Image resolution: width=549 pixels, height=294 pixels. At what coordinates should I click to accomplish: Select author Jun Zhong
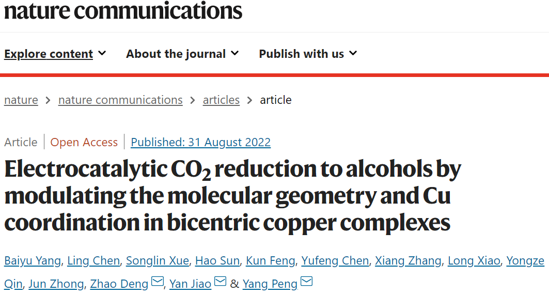[x=56, y=284]
